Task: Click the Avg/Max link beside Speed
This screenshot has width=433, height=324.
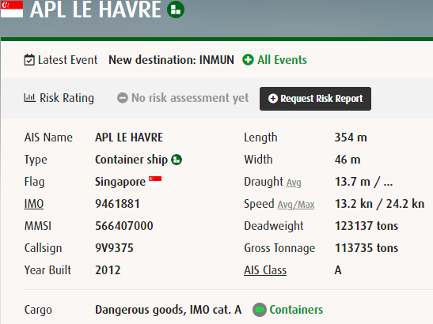Action: pos(296,205)
